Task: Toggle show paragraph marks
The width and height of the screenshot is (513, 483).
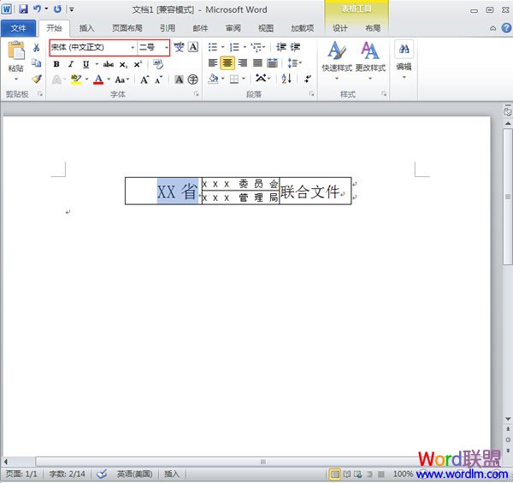Action: (308, 79)
